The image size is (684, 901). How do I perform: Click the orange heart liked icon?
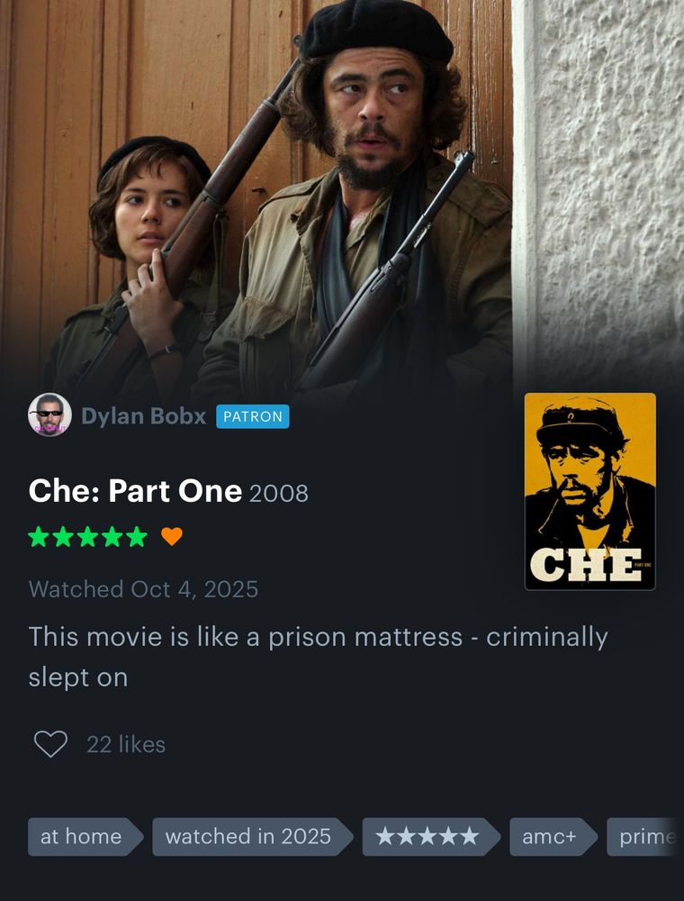tap(172, 536)
